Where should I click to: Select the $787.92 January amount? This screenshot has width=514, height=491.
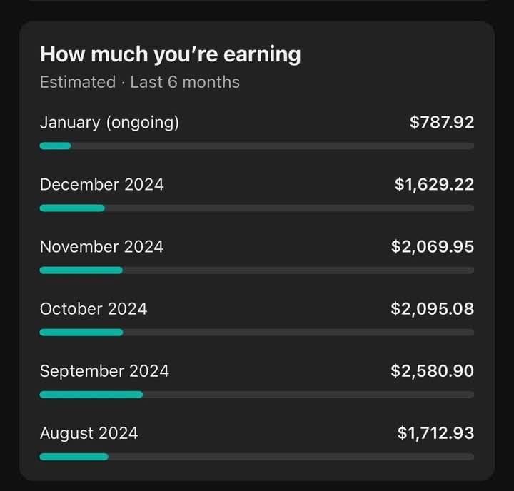442,122
